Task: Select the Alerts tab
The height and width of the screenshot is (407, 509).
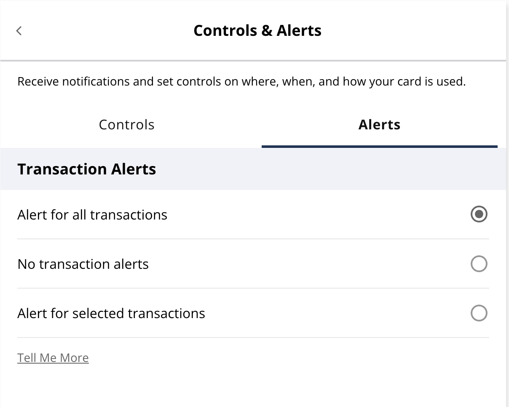Action: 379,125
